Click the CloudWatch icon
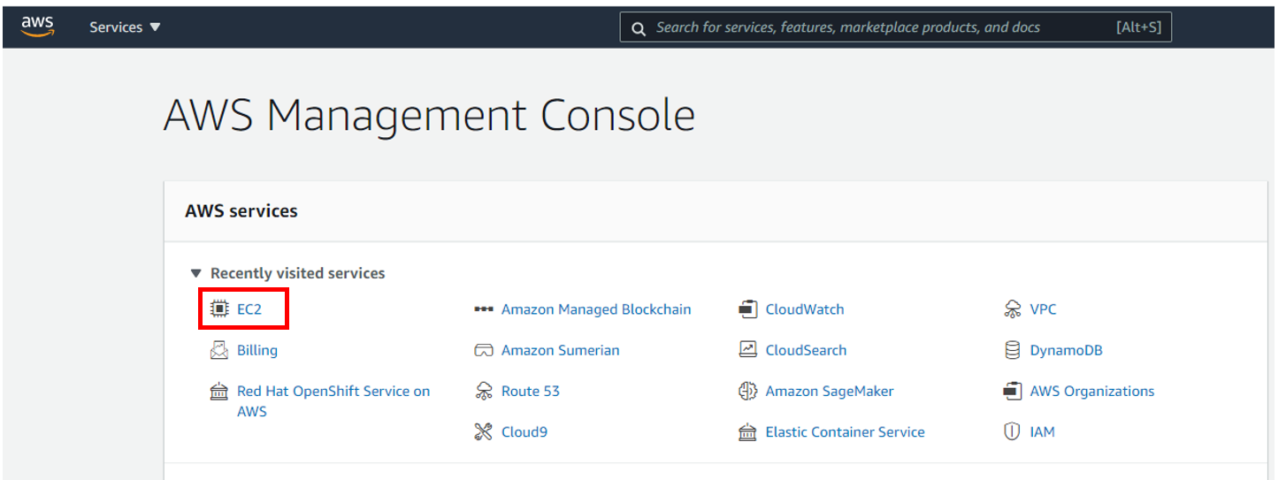This screenshot has height=480, width=1286. pos(748,309)
